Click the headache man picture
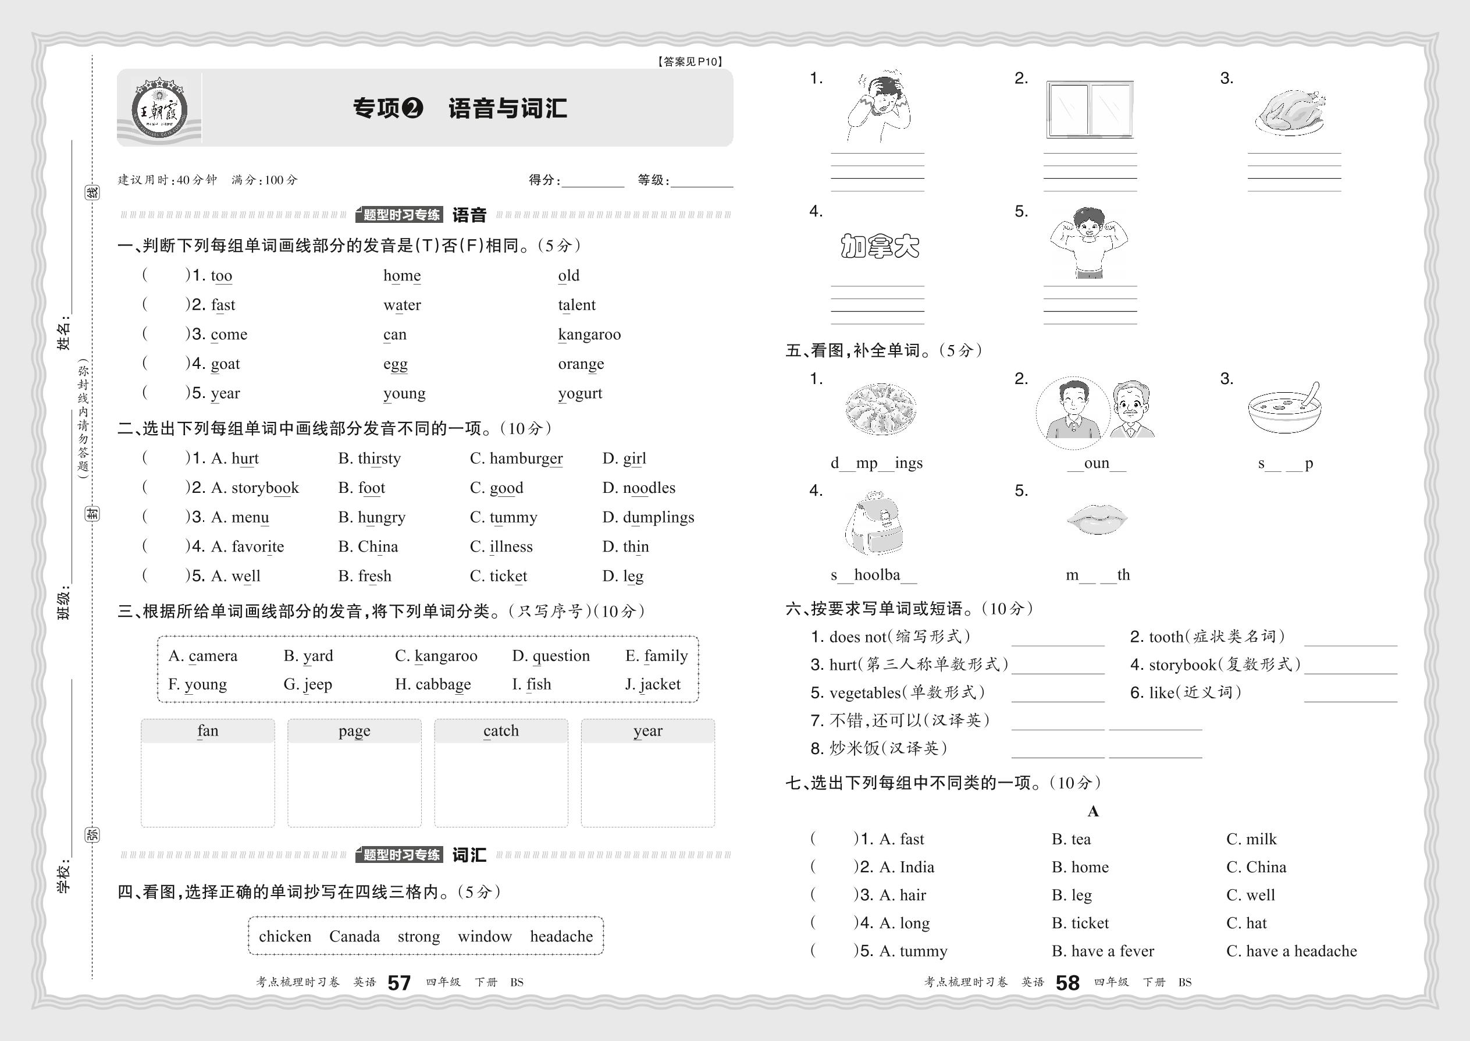1470x1041 pixels. [x=878, y=106]
